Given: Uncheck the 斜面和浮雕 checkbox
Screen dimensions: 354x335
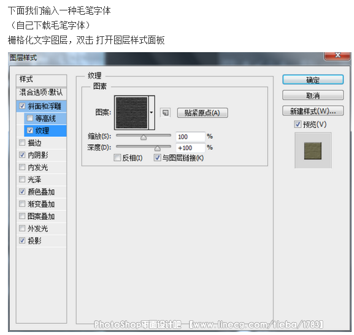Looking at the screenshot, I should point(22,106).
